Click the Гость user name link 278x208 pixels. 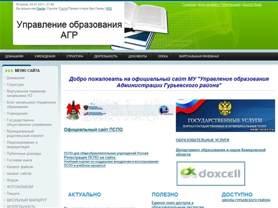(41, 8)
